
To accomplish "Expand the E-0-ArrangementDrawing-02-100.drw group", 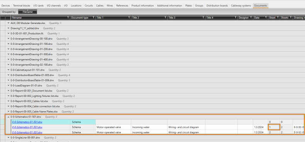I will [x=8, y=64].
